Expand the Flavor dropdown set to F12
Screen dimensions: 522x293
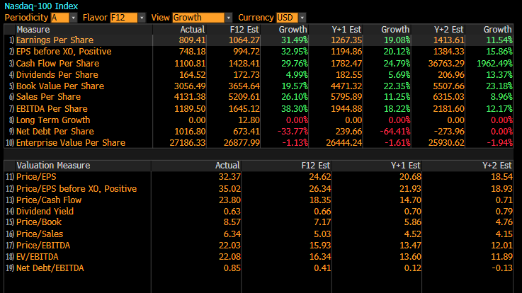[128, 17]
